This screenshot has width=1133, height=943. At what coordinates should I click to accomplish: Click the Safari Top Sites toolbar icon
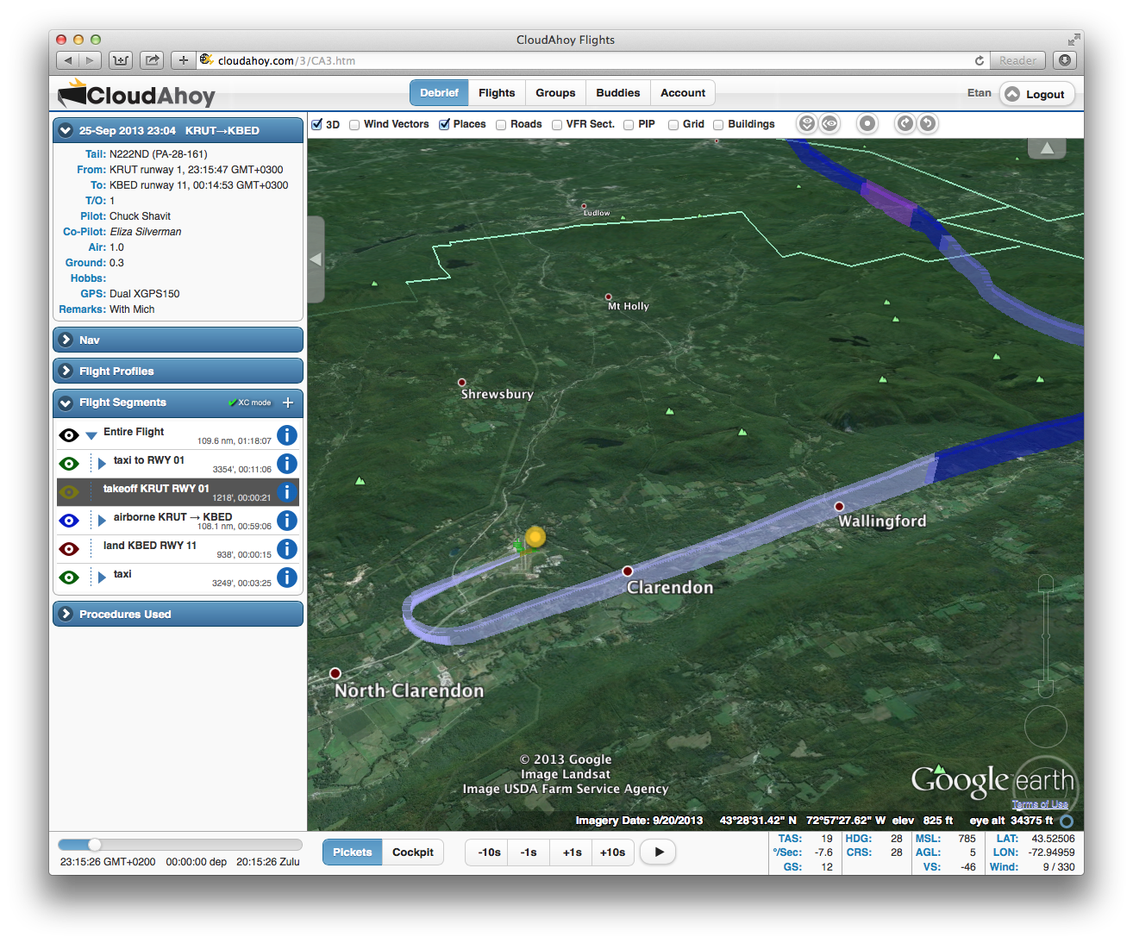(x=121, y=60)
